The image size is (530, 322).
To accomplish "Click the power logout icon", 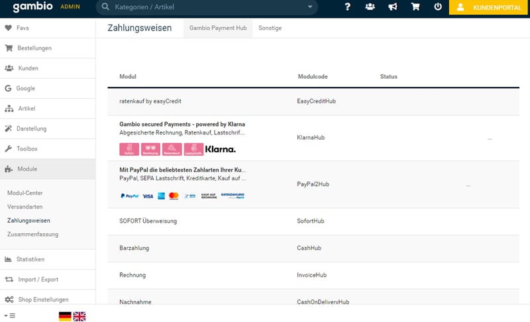I will pyautogui.click(x=438, y=7).
